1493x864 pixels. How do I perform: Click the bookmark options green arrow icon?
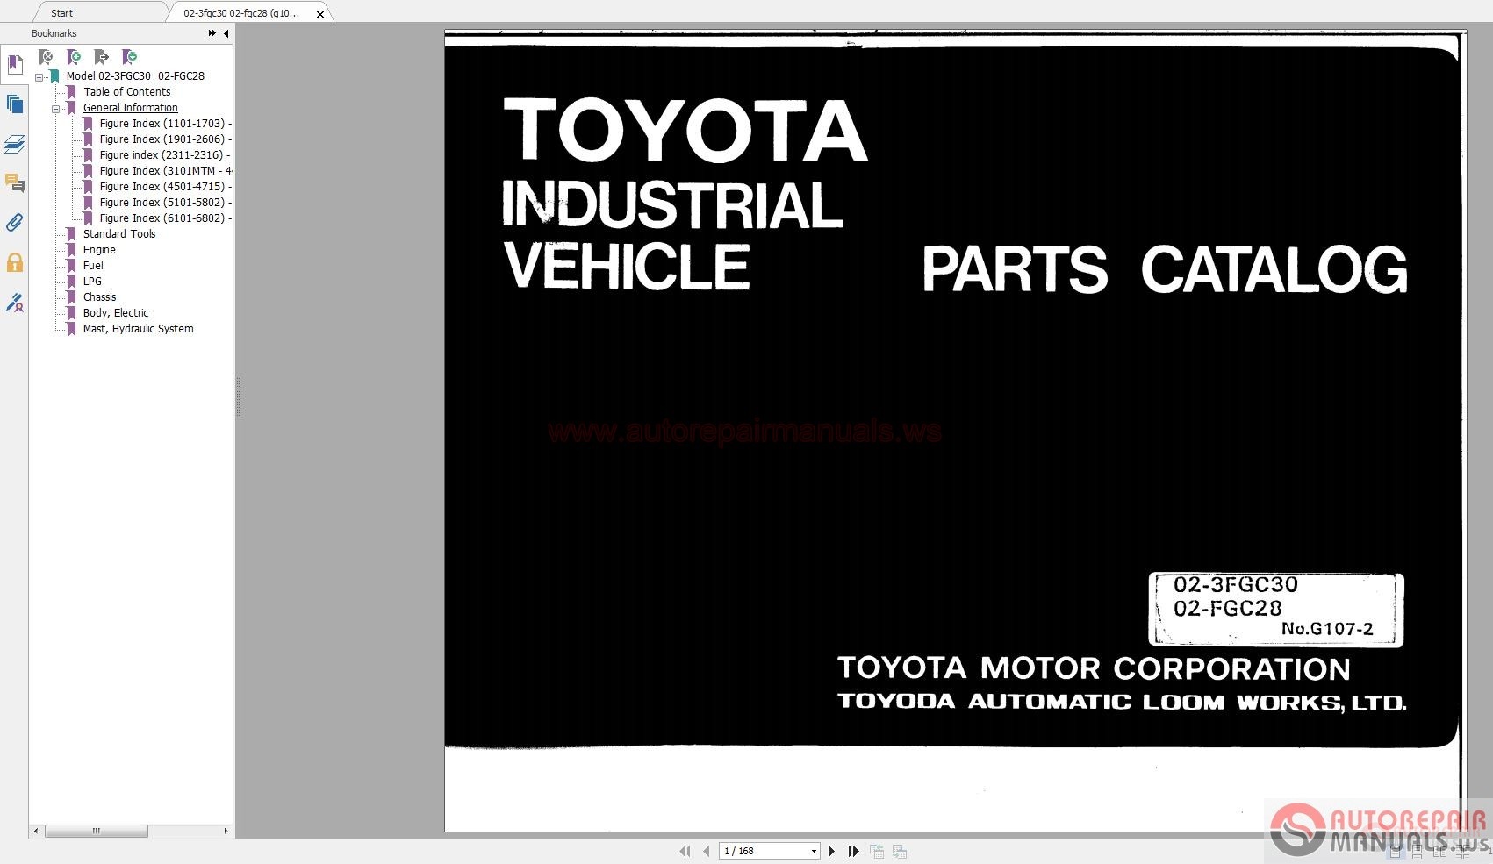130,57
